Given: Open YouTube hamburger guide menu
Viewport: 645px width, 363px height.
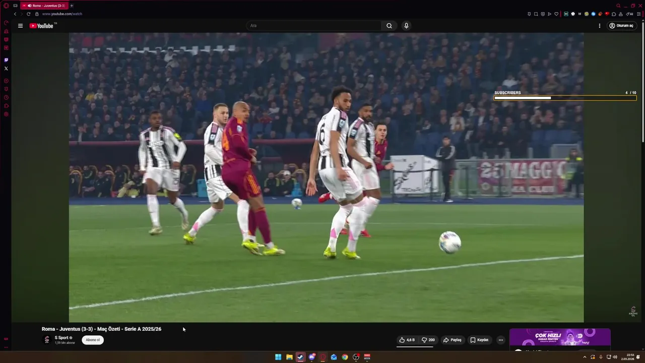Looking at the screenshot, I should [x=20, y=26].
